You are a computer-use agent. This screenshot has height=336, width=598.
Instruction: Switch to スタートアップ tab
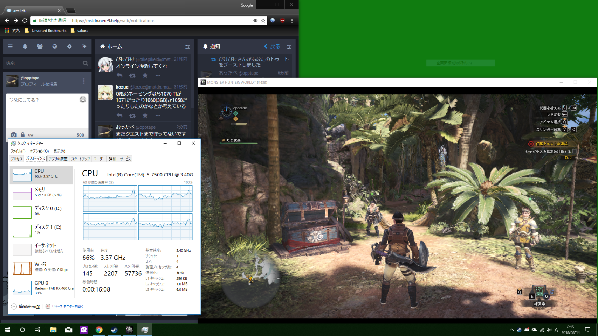point(81,159)
